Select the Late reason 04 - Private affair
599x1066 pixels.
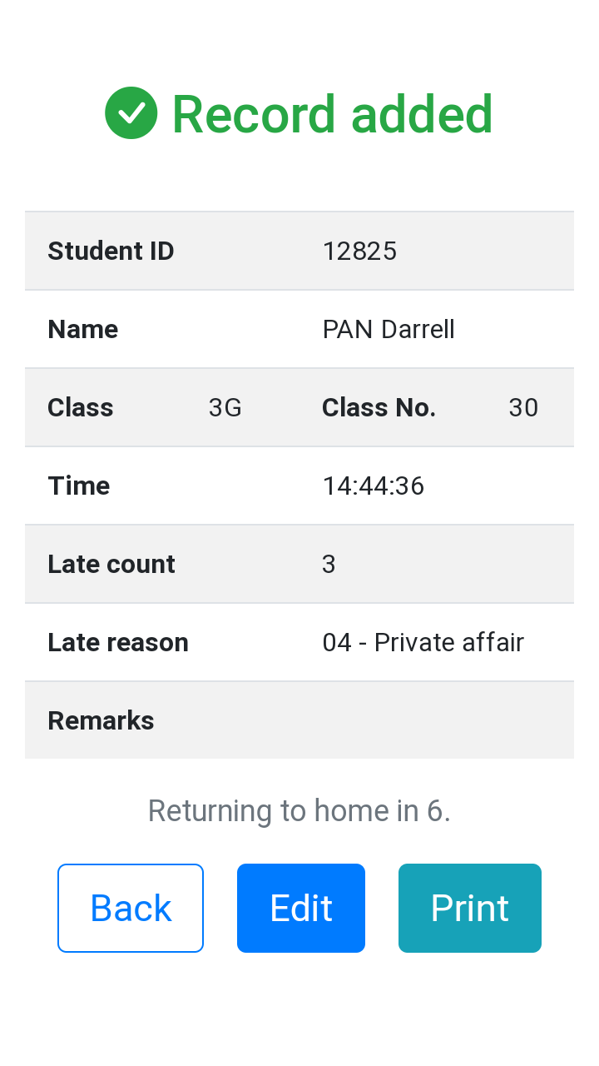pyautogui.click(x=423, y=642)
